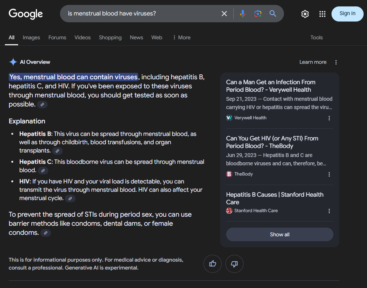Switch to the Shopping tab

[x=110, y=37]
